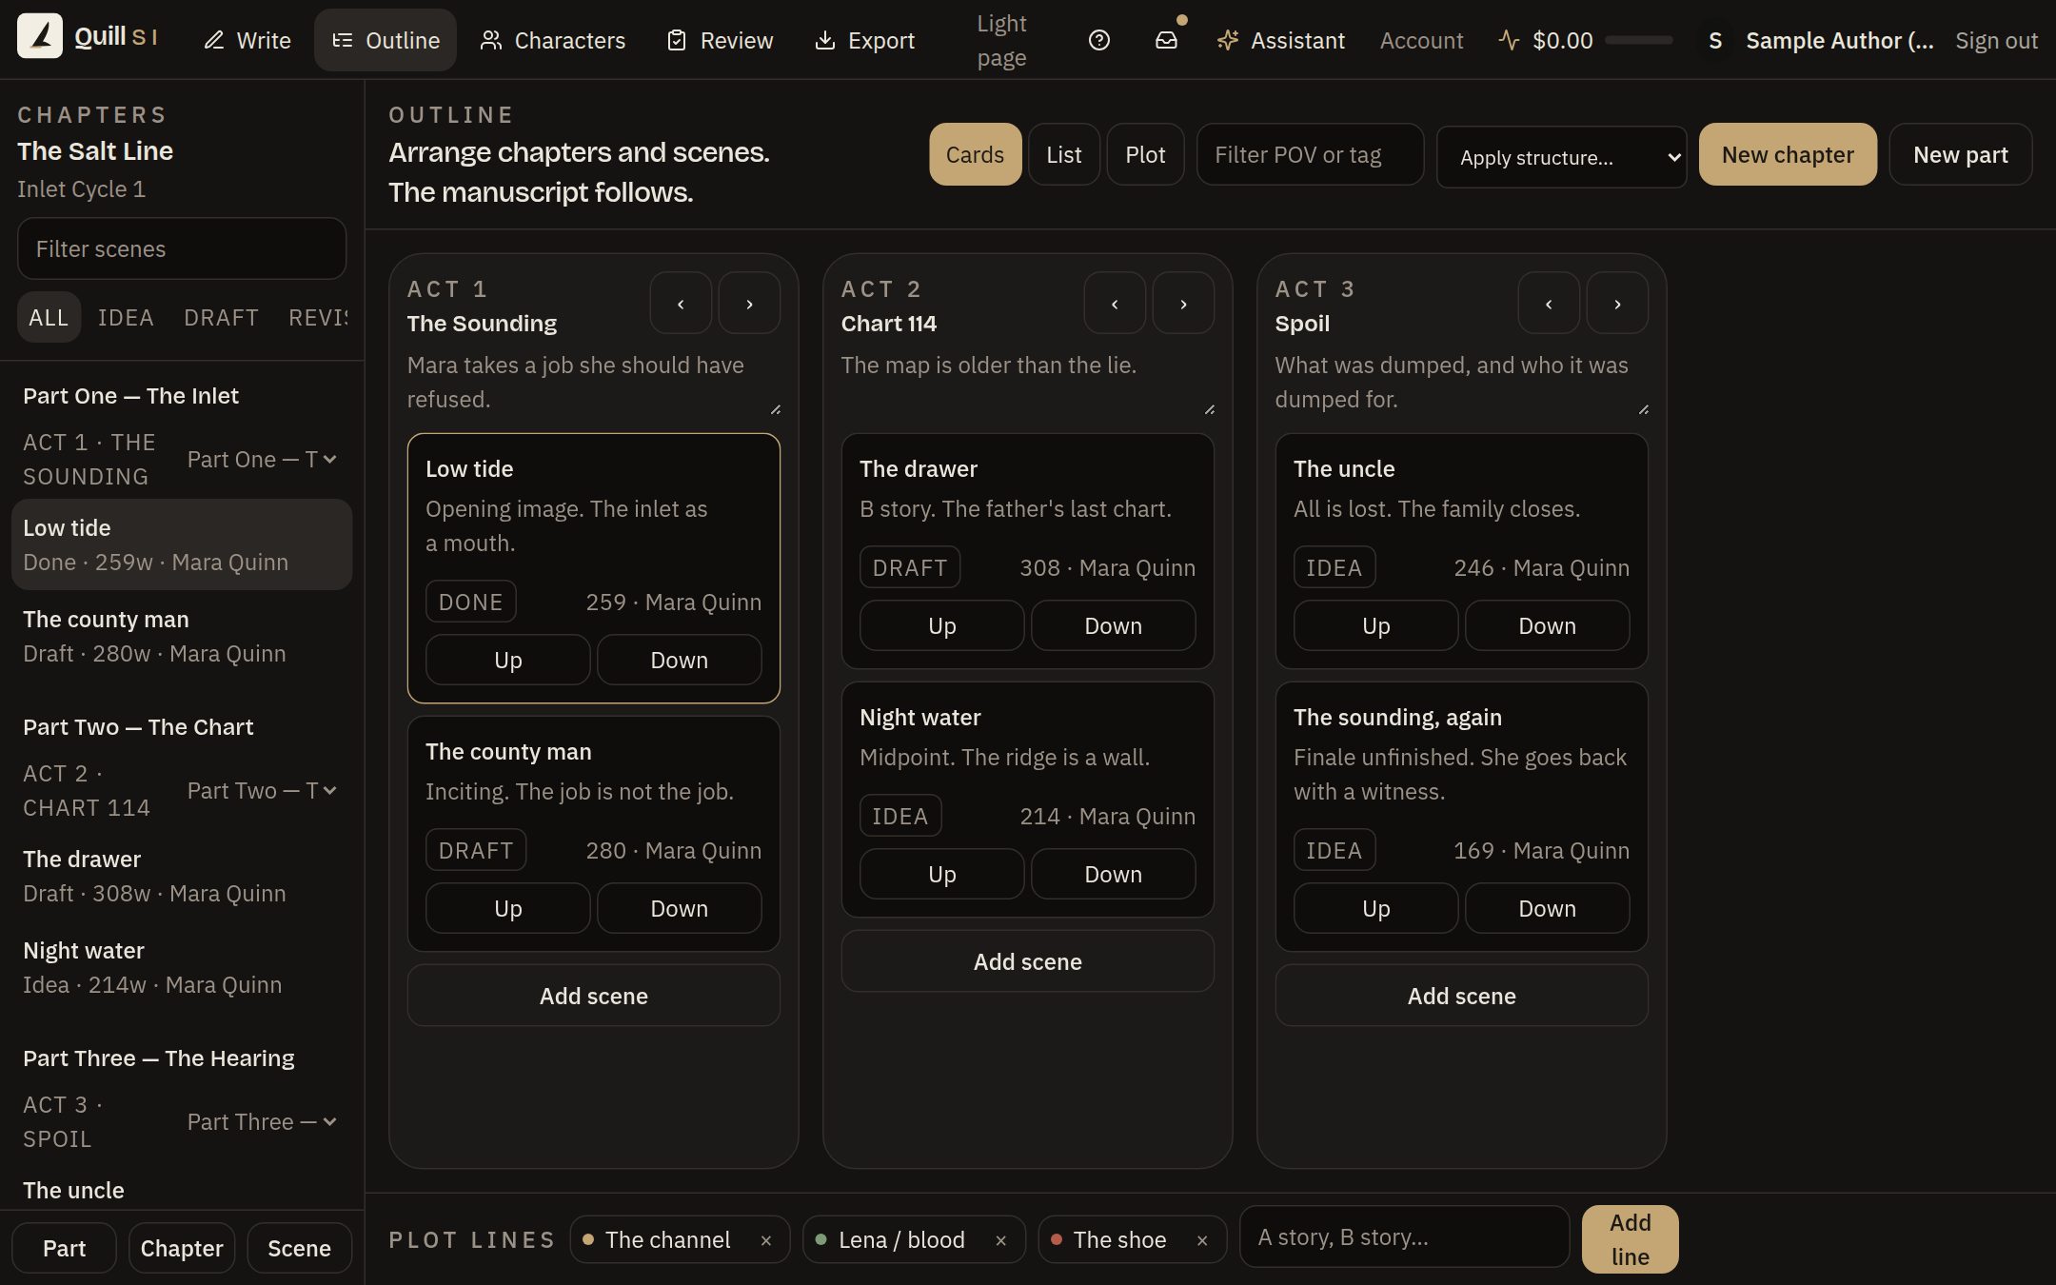
Task: Move Act 1 left with chevron
Action: coord(681,304)
